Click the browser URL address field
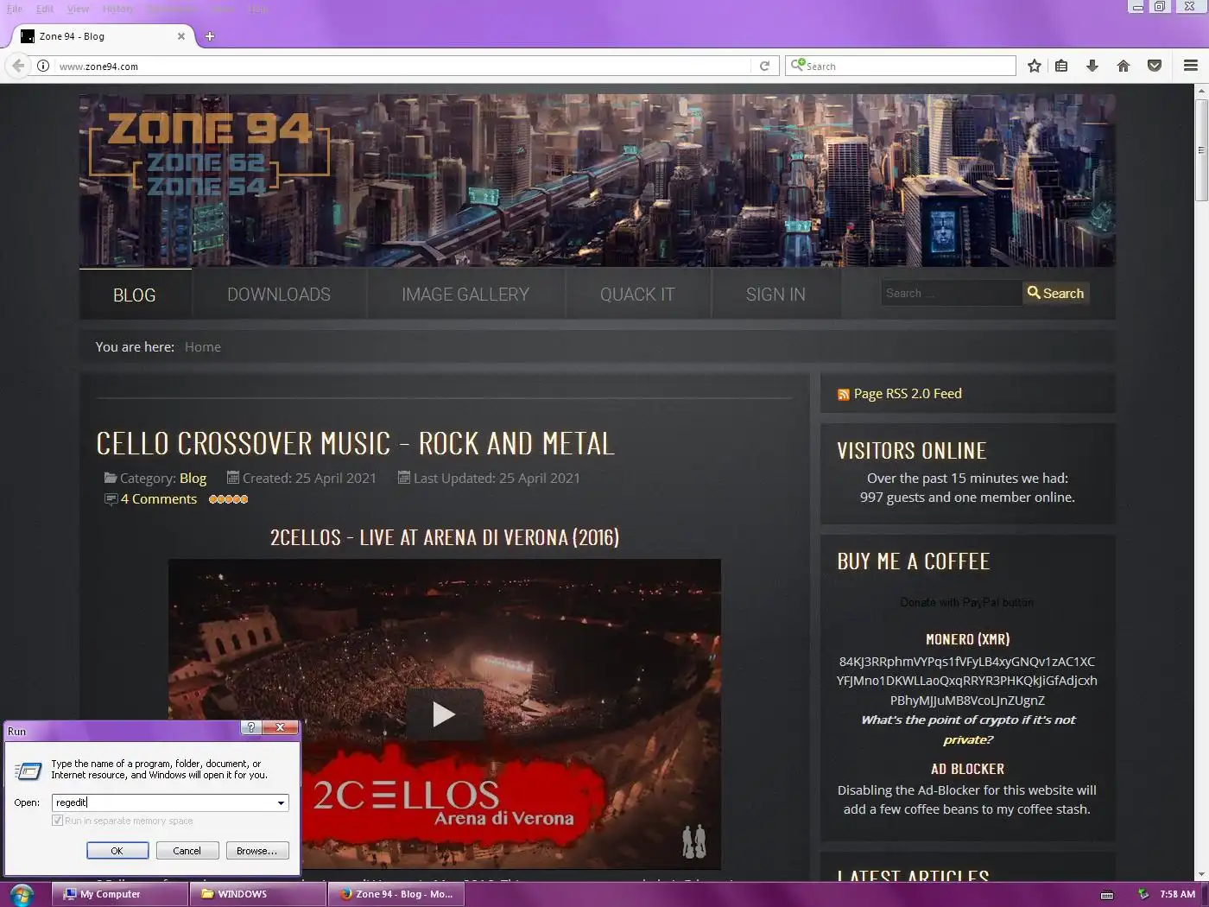This screenshot has width=1209, height=907. 402,66
